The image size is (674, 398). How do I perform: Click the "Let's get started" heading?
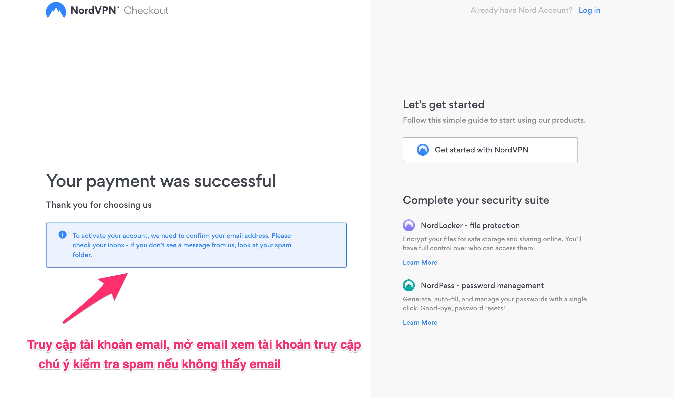pyautogui.click(x=444, y=105)
